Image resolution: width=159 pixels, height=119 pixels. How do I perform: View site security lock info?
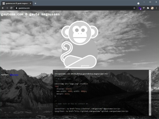tap(17, 8)
